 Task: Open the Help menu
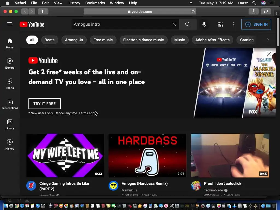click(133, 3)
